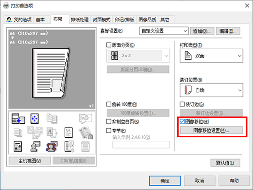The image size is (253, 190).
Task: Click the printer icon in the title bar
Action: 6,6
